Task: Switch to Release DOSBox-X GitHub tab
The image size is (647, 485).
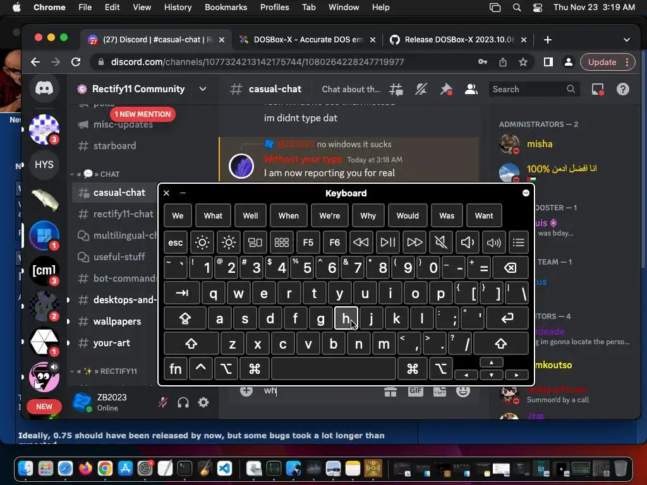Action: tap(459, 40)
